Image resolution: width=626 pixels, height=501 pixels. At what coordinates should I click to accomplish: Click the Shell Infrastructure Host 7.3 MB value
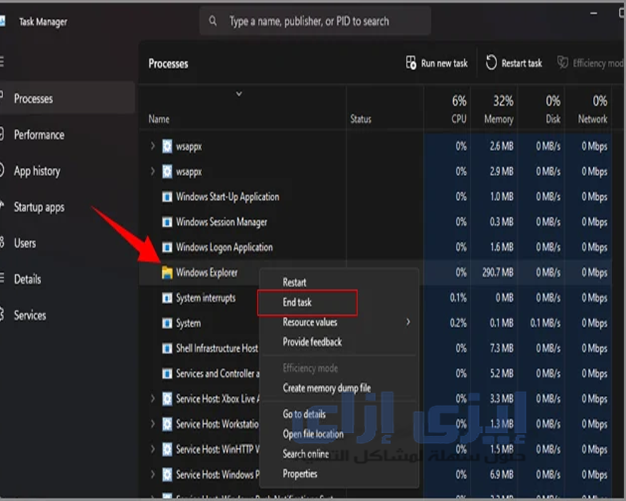(501, 348)
